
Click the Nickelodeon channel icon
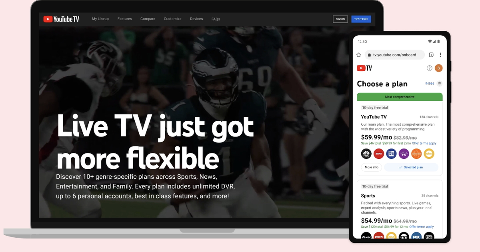(416, 153)
